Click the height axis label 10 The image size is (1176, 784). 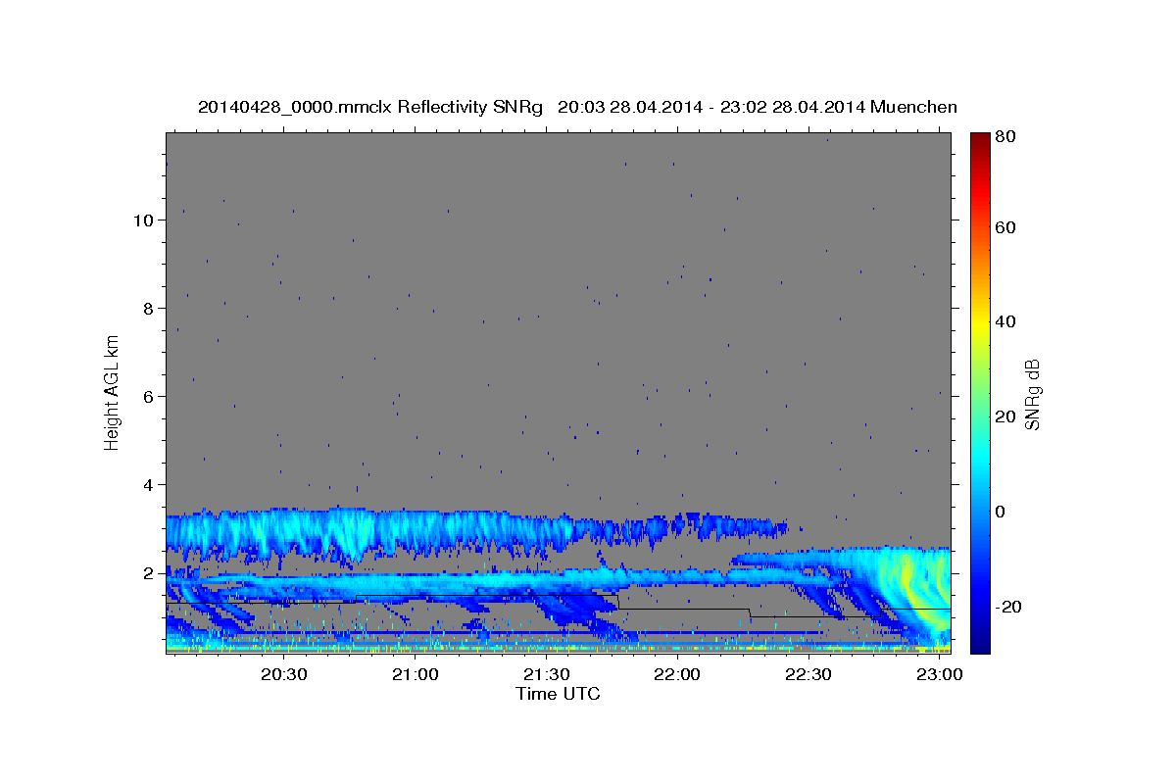click(x=144, y=220)
